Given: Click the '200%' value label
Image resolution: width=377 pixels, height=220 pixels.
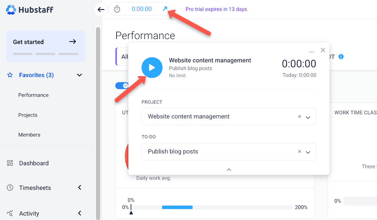Looking at the screenshot, I should click(x=301, y=207).
